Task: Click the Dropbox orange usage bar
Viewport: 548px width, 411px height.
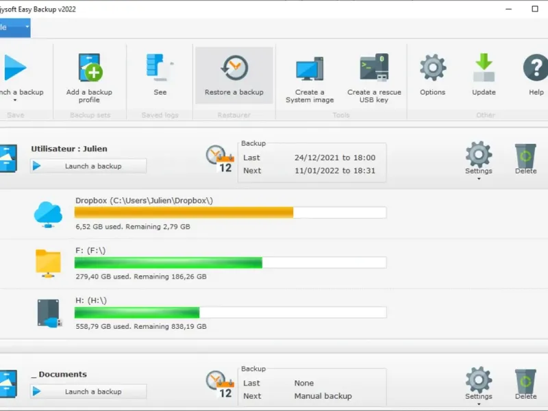Action: 184,212
